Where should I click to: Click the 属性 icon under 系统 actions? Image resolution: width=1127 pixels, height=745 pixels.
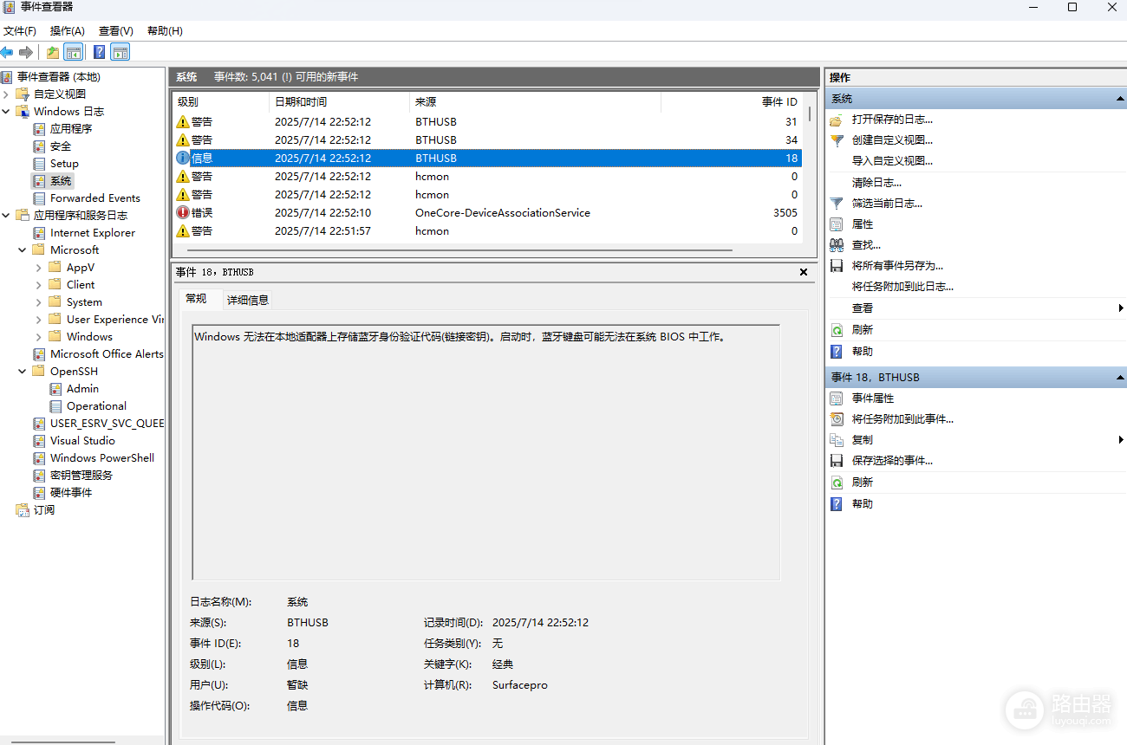coord(837,224)
